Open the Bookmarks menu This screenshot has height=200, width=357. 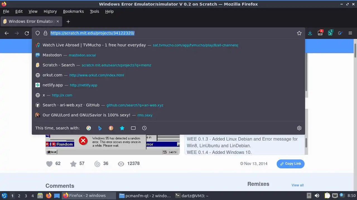point(73,11)
